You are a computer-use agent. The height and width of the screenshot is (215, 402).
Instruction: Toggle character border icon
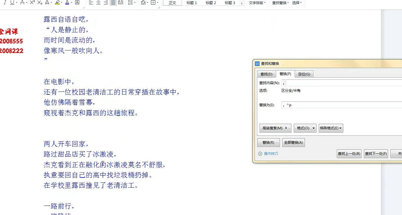[x=77, y=3]
